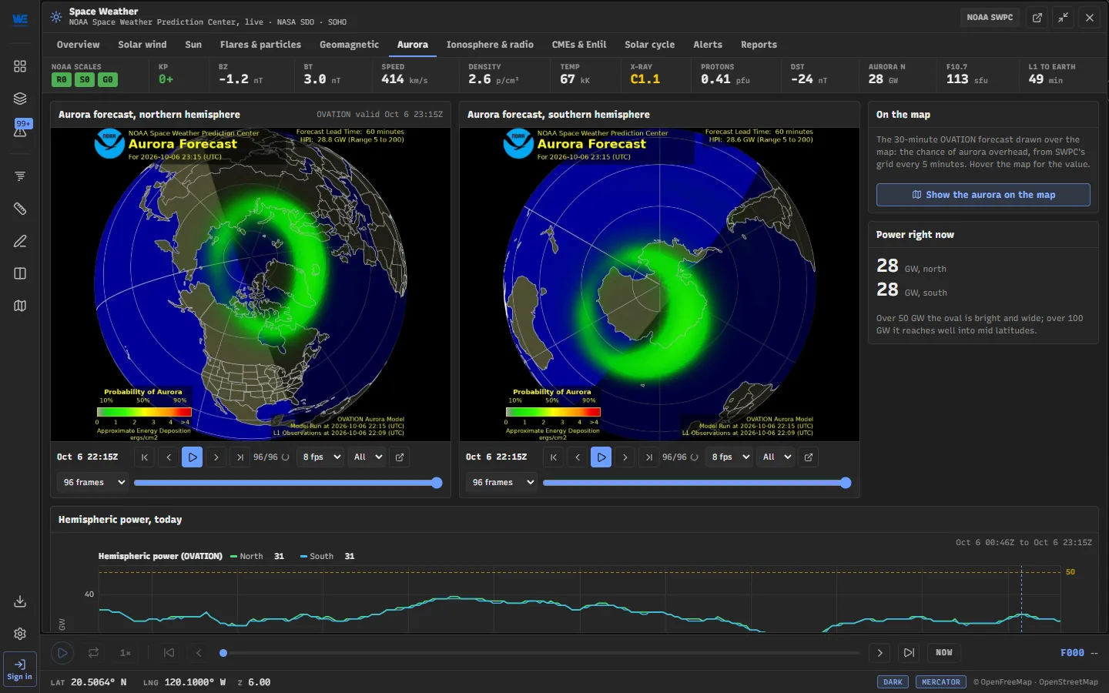
Task: Change 1× speed on bottom timeline
Action: (126, 653)
